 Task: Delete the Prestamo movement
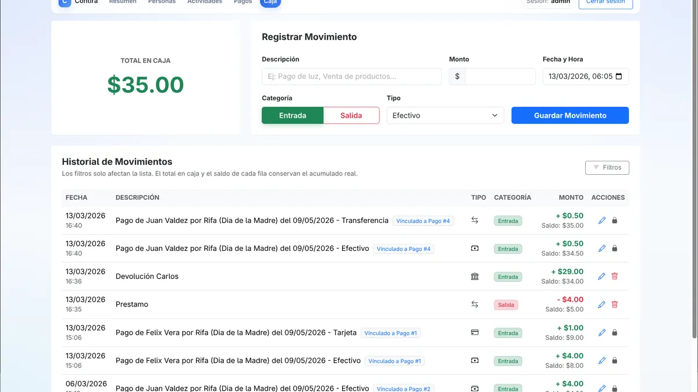(615, 304)
